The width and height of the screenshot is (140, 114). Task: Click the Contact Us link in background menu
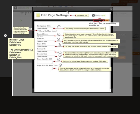123,14
